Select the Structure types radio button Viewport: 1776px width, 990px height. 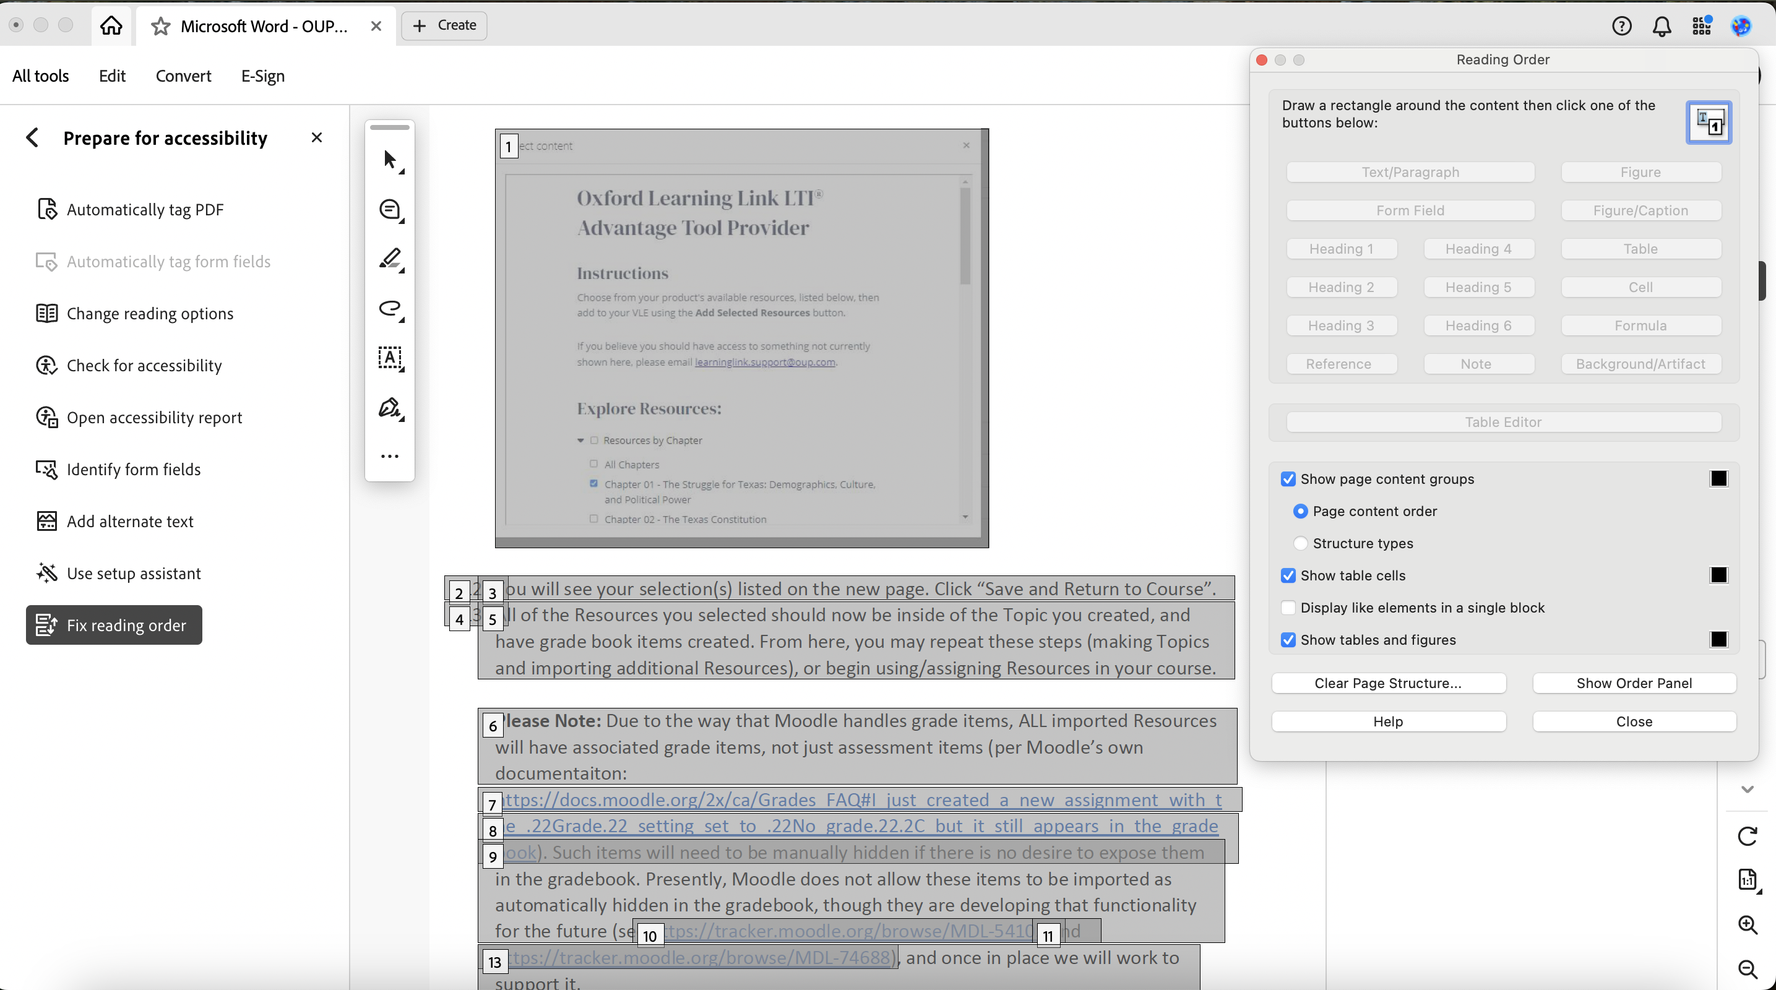(x=1300, y=543)
